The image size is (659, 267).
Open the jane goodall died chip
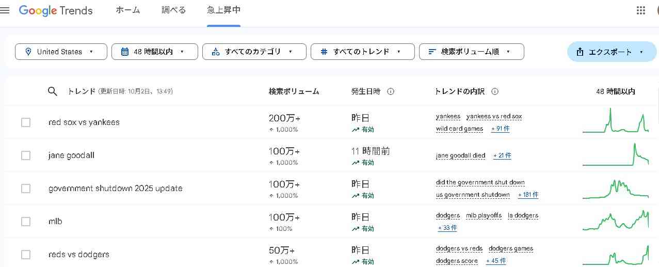[460, 155]
